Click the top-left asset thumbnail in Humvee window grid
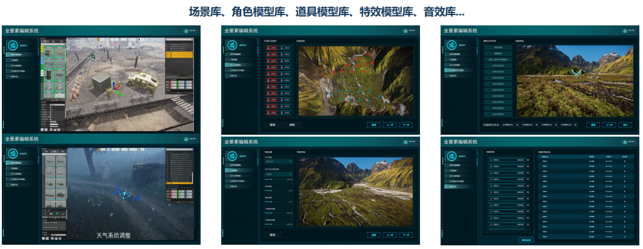The height and width of the screenshot is (249, 643). (x=49, y=51)
